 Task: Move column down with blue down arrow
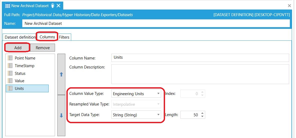(61, 116)
